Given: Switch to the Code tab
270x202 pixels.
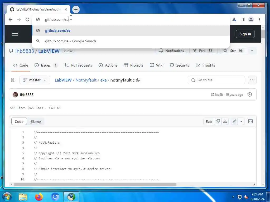Looking at the screenshot, I should (x=21, y=65).
